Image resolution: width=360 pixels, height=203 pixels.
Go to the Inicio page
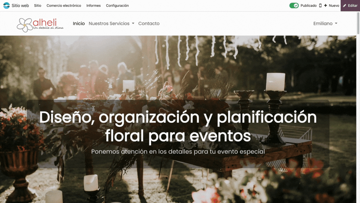coord(79,23)
